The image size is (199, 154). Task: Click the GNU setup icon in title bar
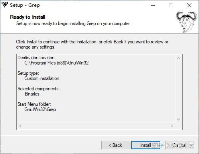click(5, 5)
